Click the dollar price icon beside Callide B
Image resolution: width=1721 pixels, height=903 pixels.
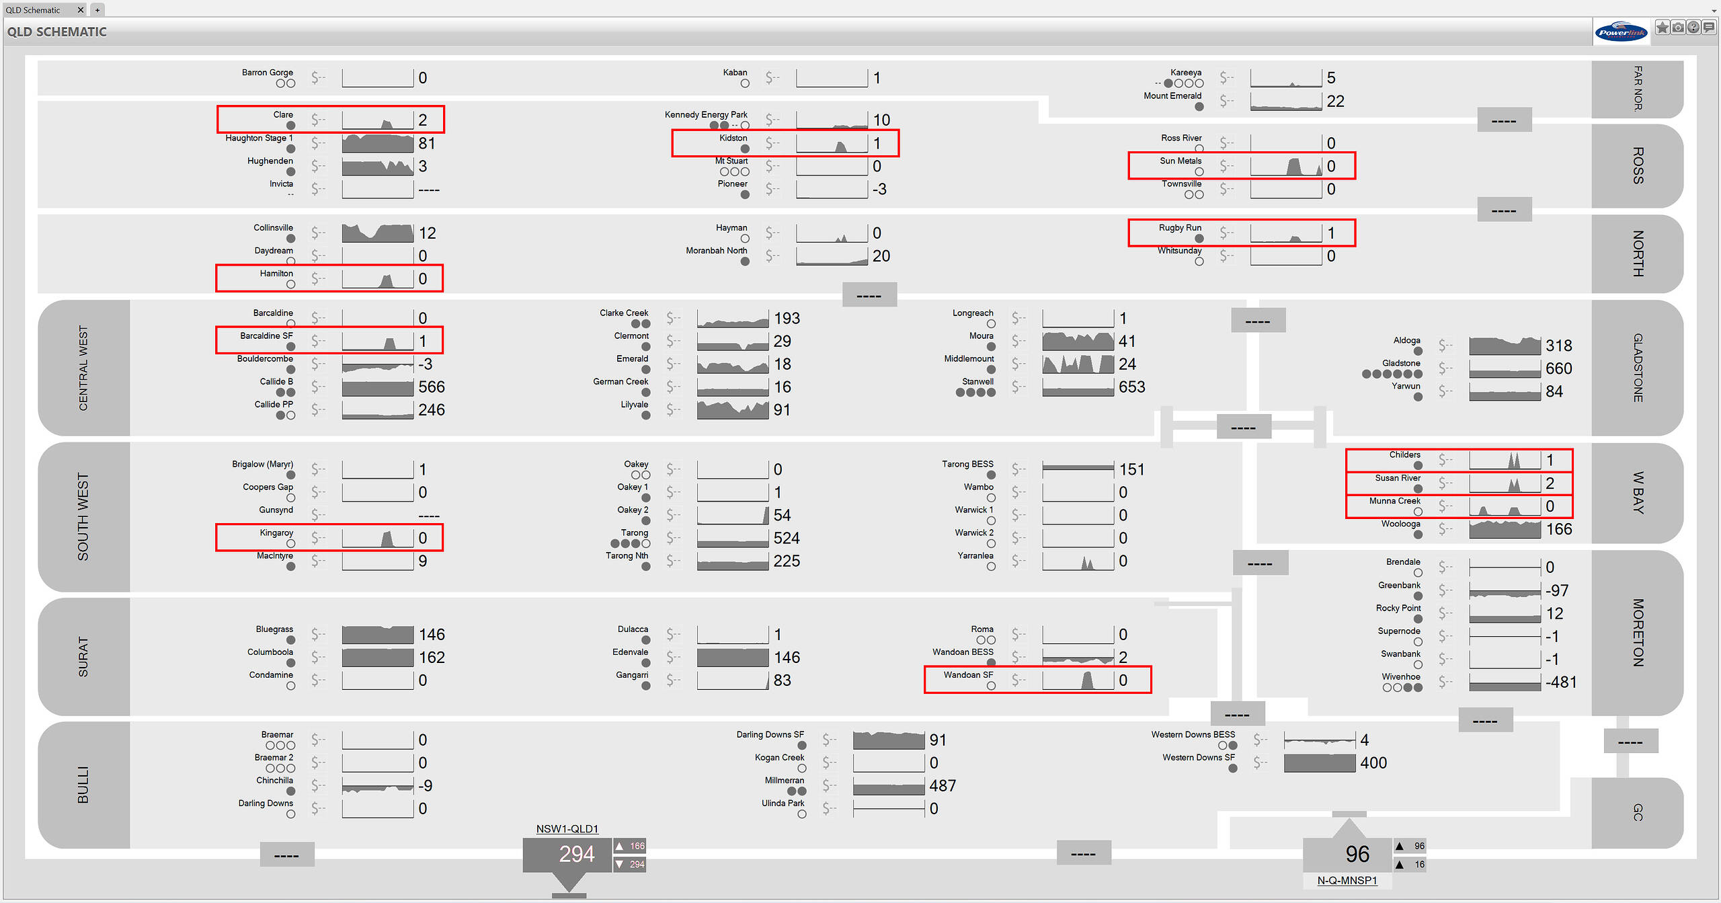point(318,387)
